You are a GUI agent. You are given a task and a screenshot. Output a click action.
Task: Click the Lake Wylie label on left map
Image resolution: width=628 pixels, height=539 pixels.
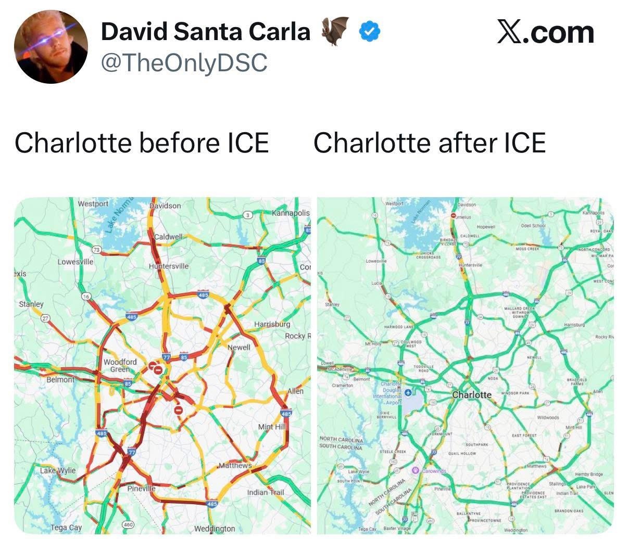coord(58,470)
